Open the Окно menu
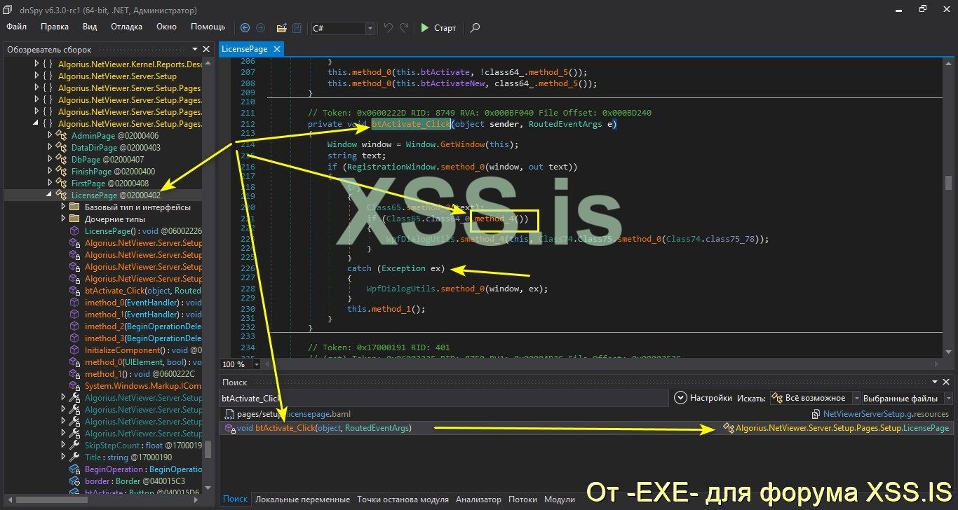This screenshot has width=958, height=510. tap(166, 27)
